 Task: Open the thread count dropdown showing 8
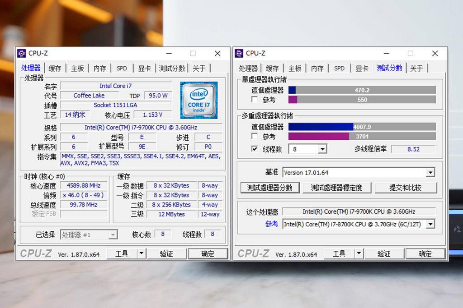coord(322,149)
